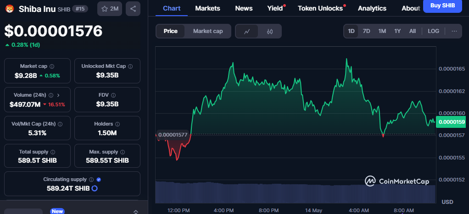This screenshot has height=214, width=469.
Task: Set chart range to All
Action: (x=413, y=31)
